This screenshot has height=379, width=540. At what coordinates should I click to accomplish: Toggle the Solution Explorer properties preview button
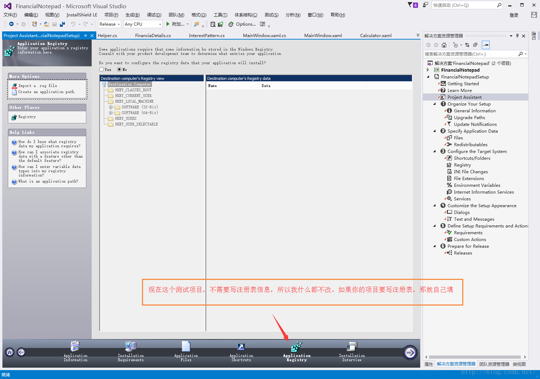pos(486,45)
